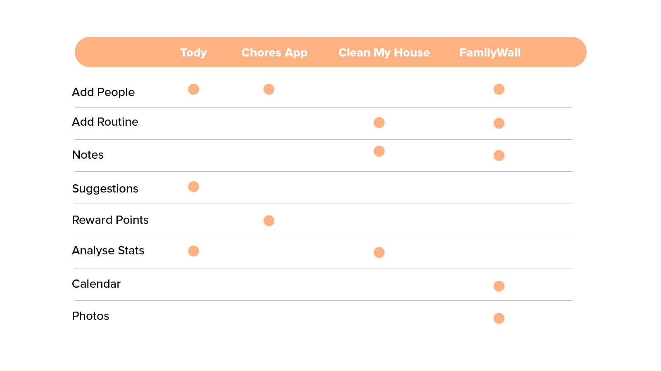Viewport: 661px width, 371px height.
Task: Select FamilyWall dot in Add People row
Action: (499, 89)
